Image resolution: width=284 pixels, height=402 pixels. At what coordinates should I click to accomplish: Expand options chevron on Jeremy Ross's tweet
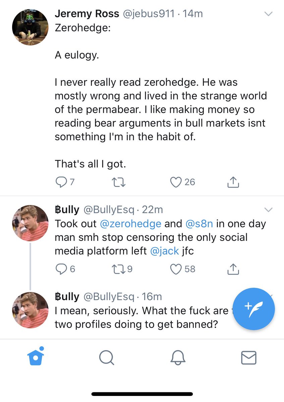coord(269,14)
